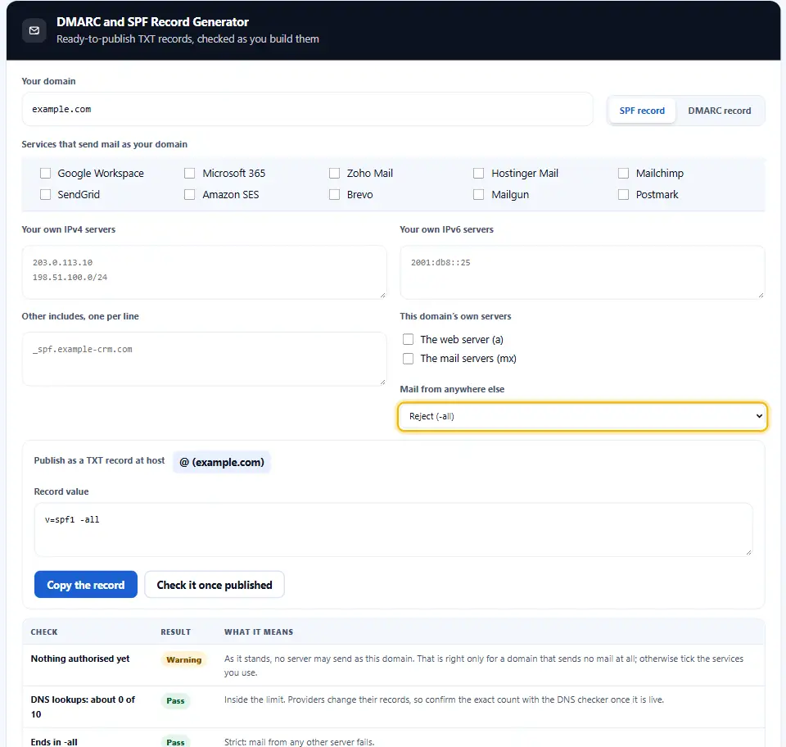Tick the SendGrid checkbox

pyautogui.click(x=46, y=194)
